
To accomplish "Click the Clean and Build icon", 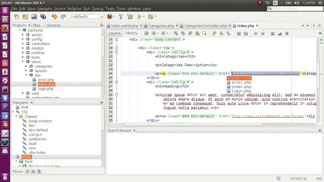I will coord(130,17).
